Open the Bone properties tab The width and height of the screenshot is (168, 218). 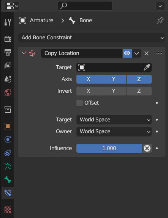[8, 179]
